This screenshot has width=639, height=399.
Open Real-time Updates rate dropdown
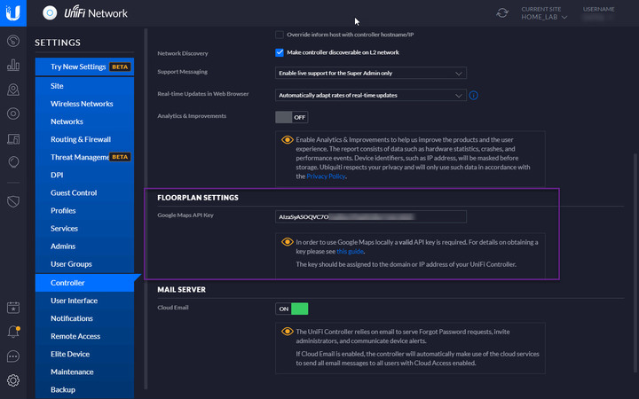(x=370, y=95)
